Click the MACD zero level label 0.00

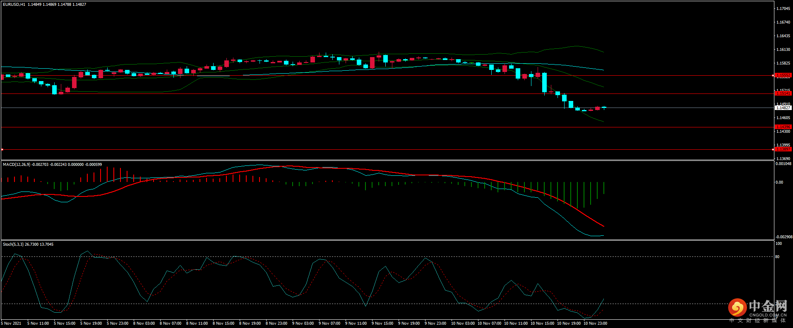click(779, 182)
